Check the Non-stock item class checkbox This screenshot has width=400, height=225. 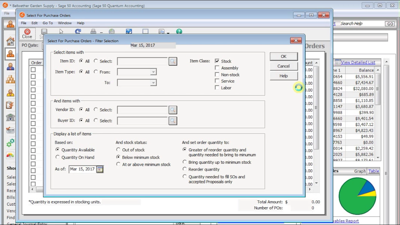click(x=217, y=74)
